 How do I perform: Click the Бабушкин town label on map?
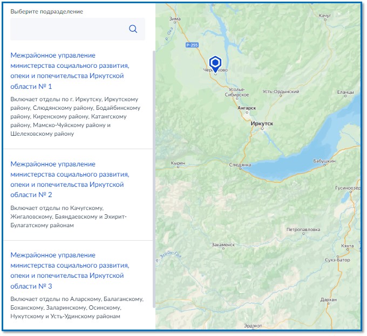coord(324,161)
